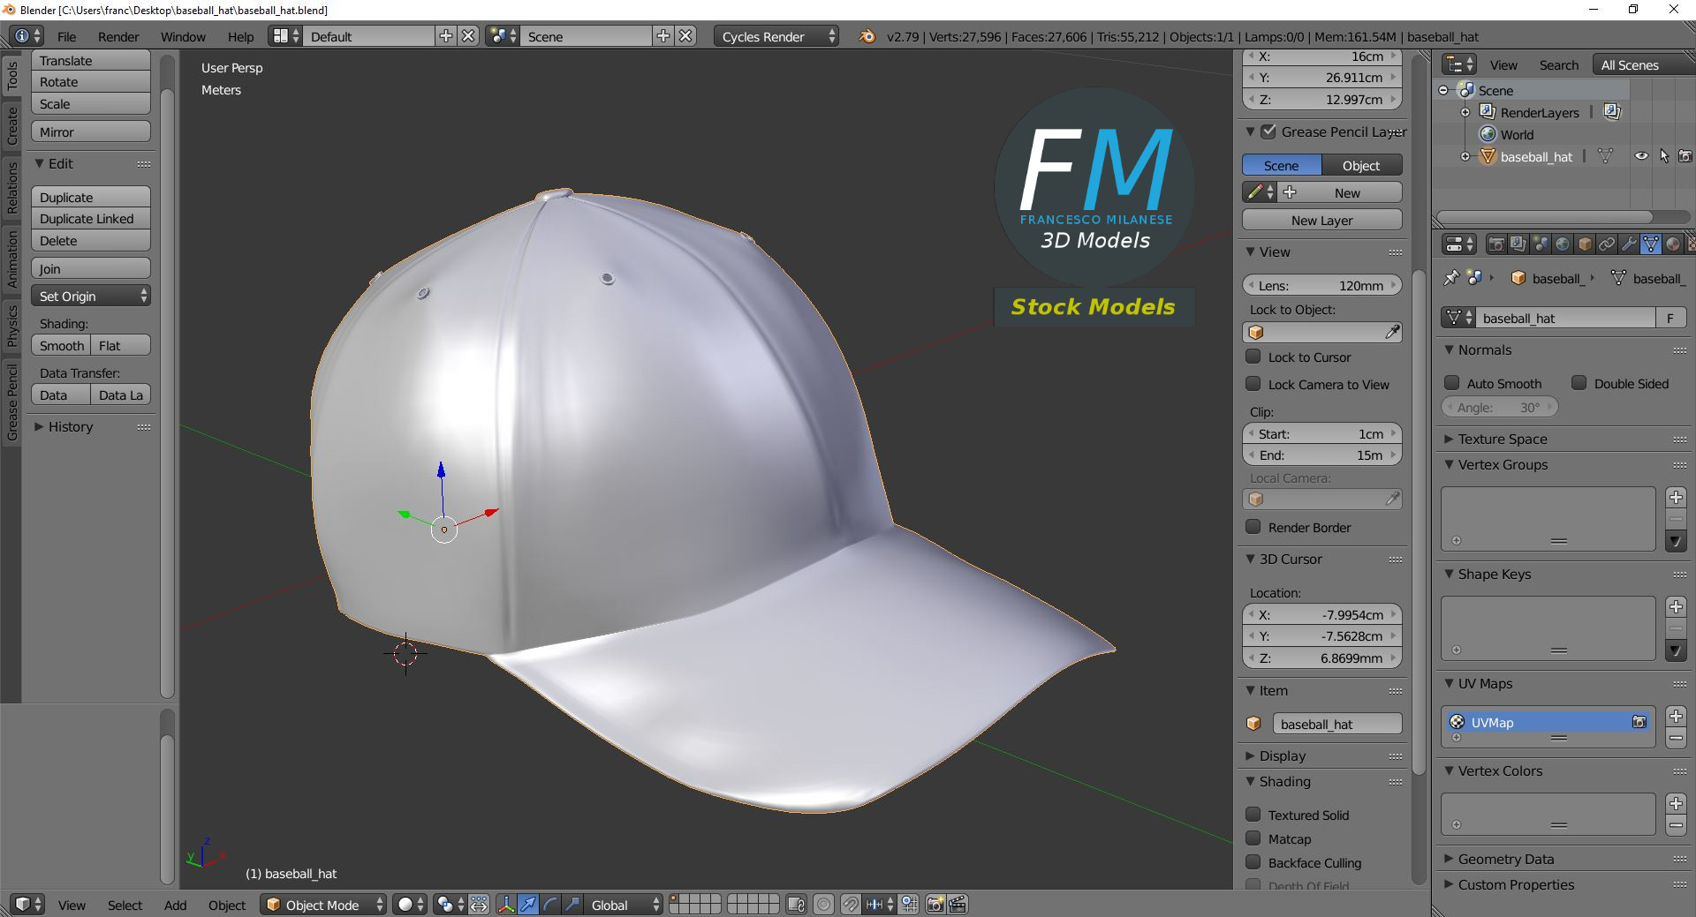Open the Material properties sphere icon

tap(1673, 244)
